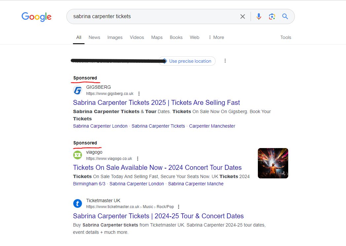Image resolution: width=346 pixels, height=246 pixels.
Task: Open Gigsberg 'Sabrina Carpenter Tickets' sitelink
Action: pyautogui.click(x=158, y=126)
